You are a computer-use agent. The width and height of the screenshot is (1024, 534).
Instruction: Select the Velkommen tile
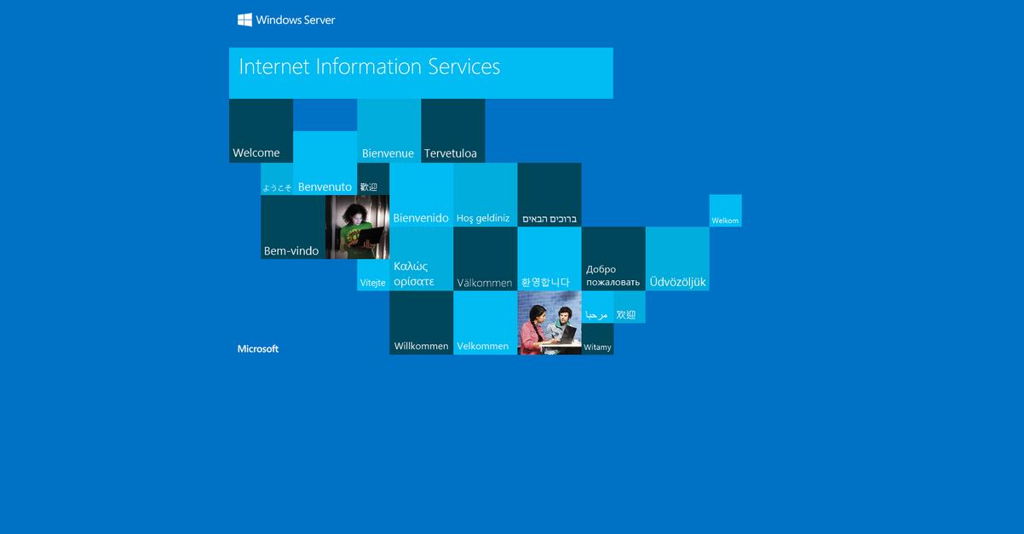point(485,323)
